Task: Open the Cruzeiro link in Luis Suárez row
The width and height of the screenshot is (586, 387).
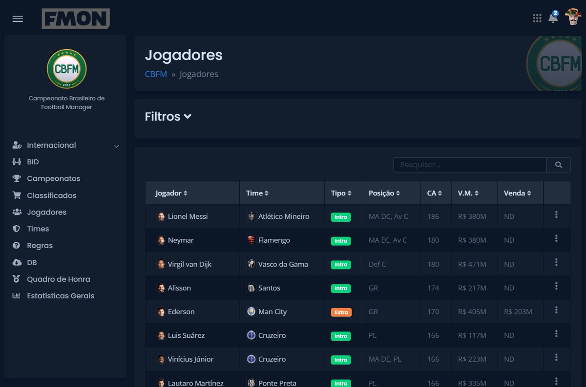Action: coord(272,335)
